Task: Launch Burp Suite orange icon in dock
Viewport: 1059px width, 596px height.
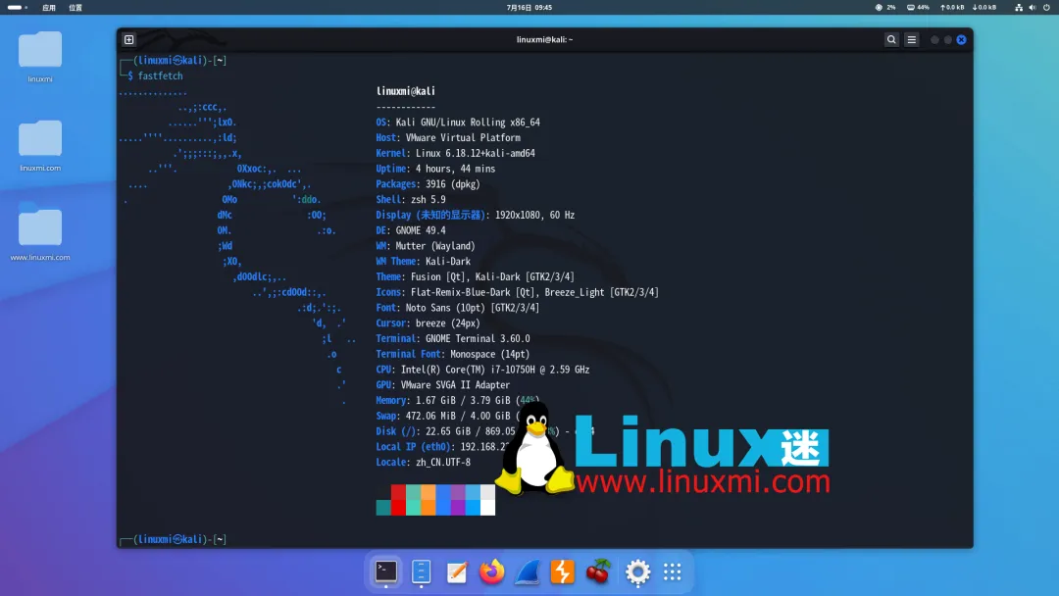Action: point(562,571)
